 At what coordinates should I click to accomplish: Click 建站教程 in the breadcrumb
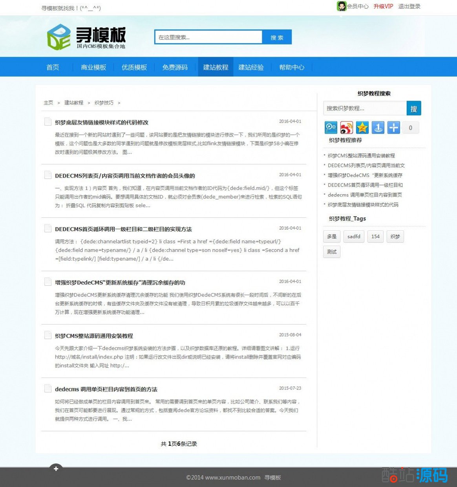(74, 103)
